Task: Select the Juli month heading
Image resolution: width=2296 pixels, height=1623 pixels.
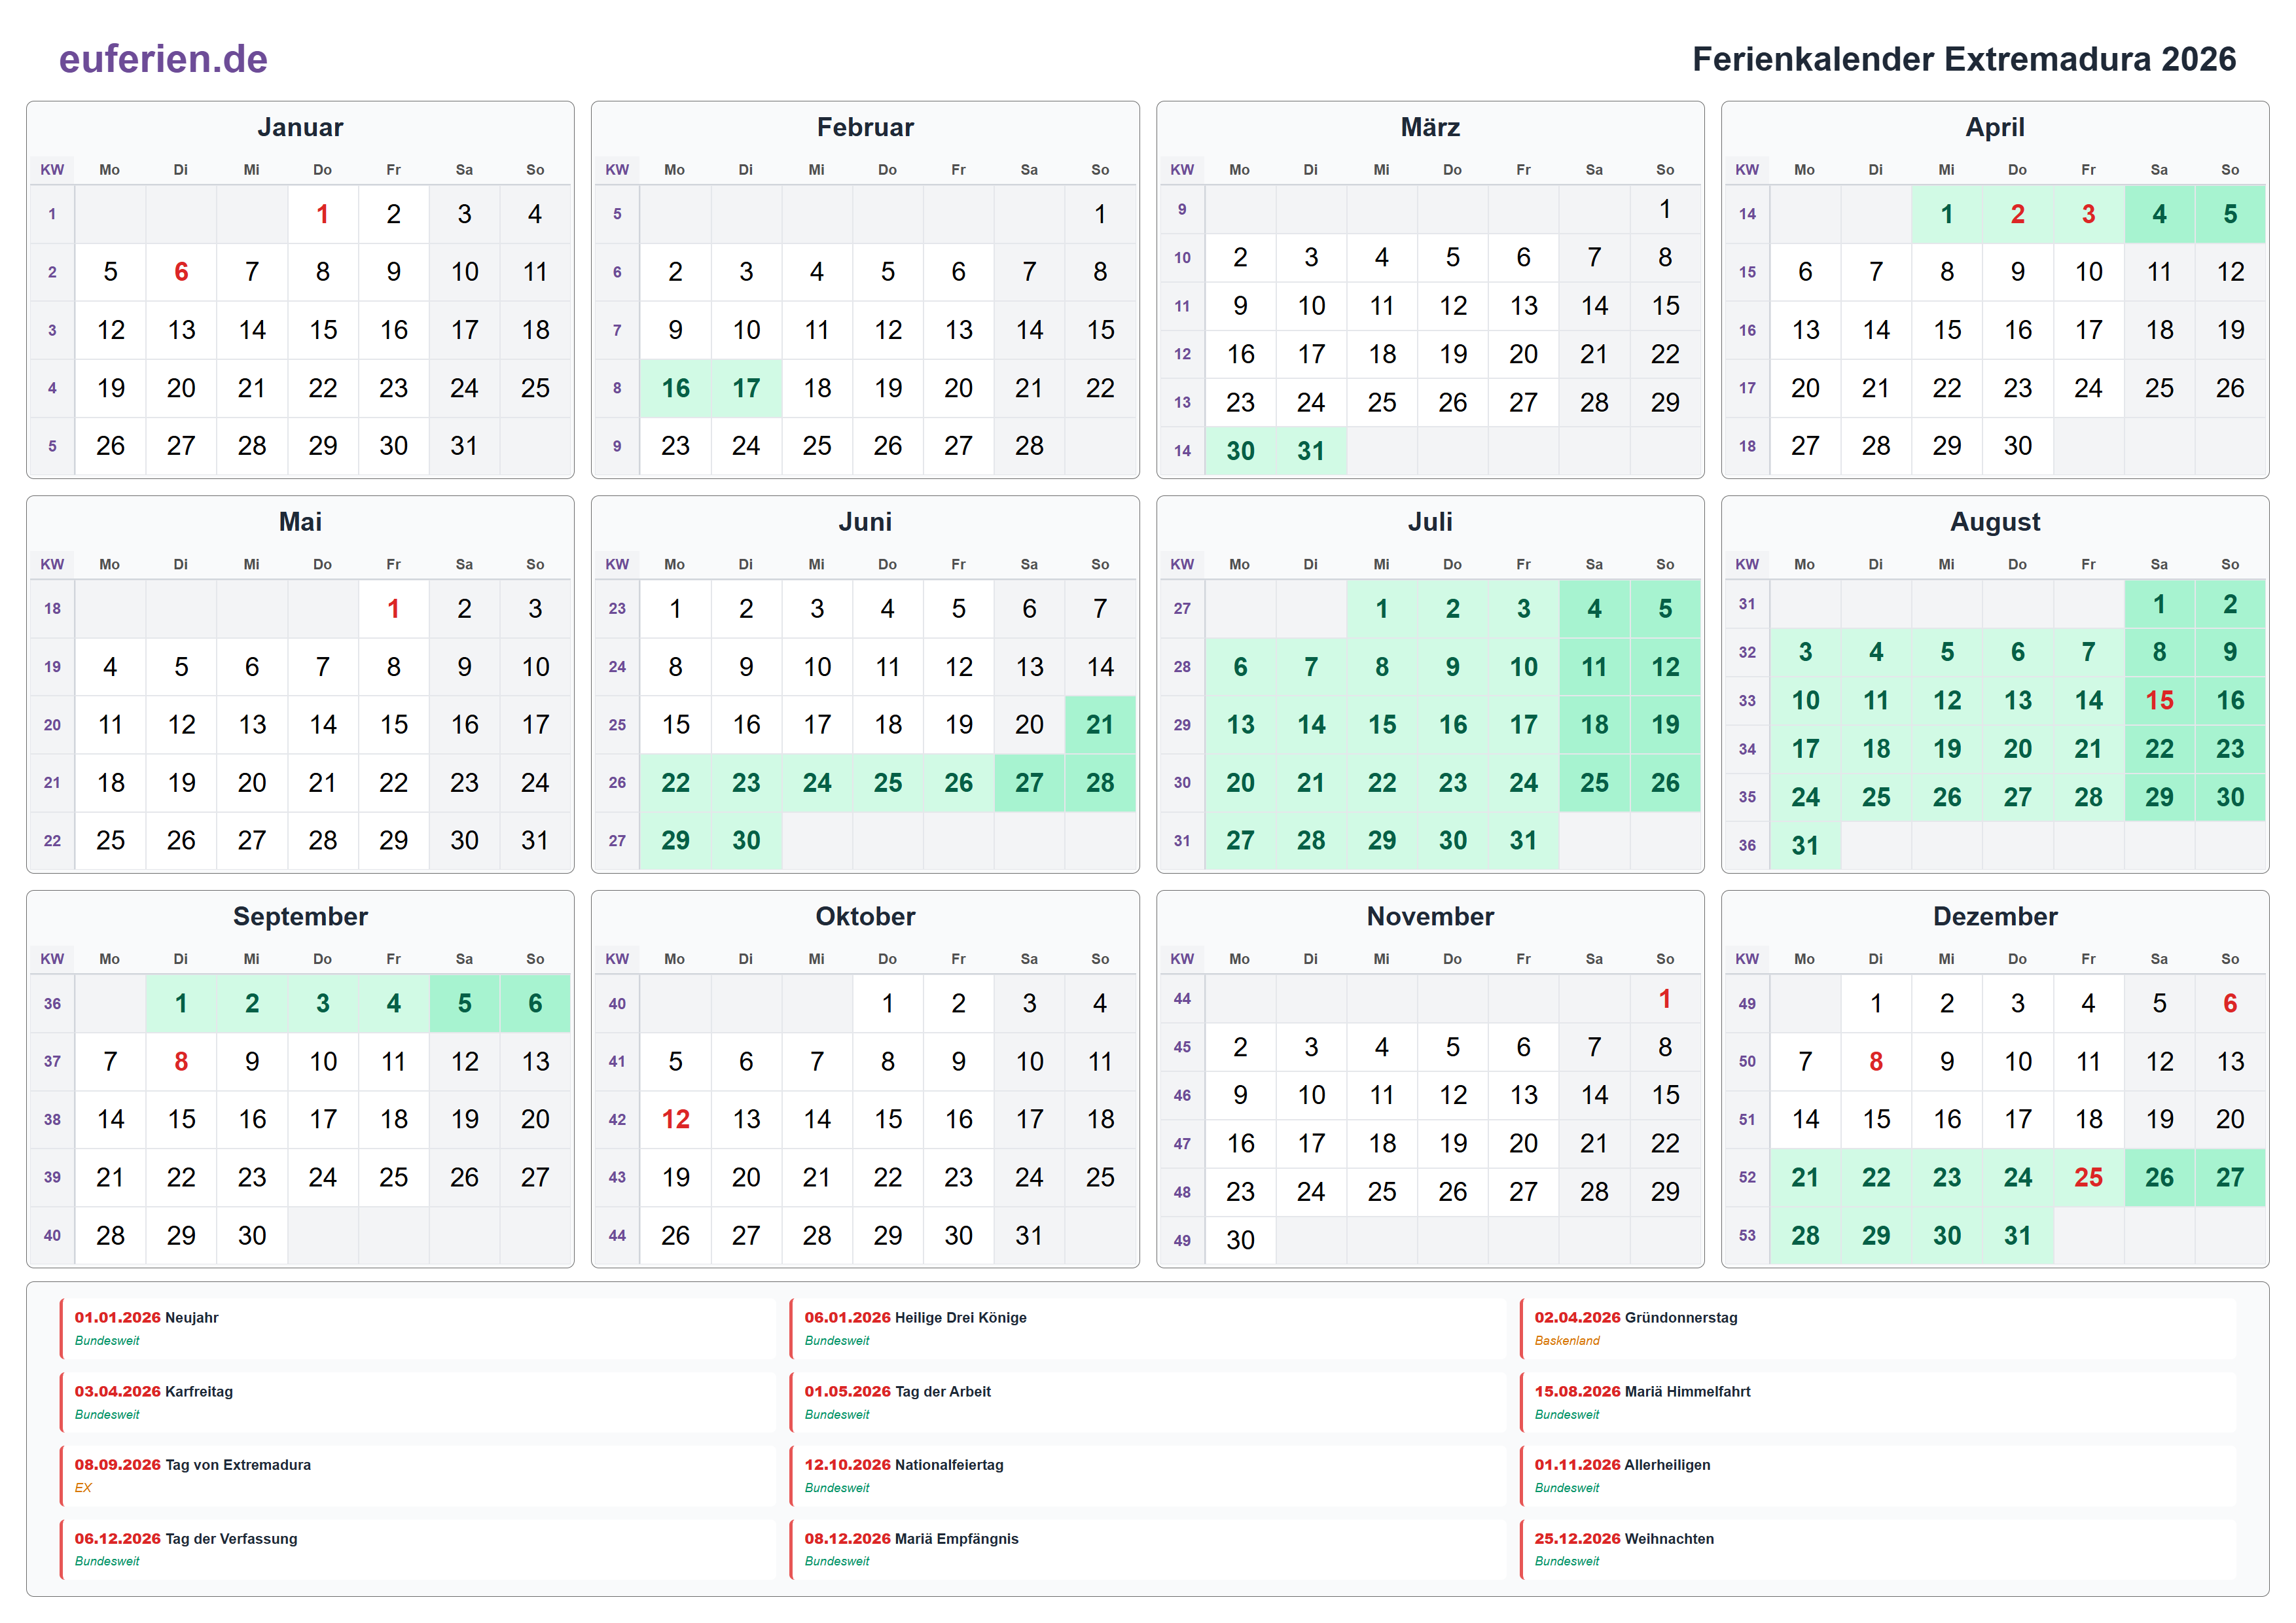Action: (1430, 522)
